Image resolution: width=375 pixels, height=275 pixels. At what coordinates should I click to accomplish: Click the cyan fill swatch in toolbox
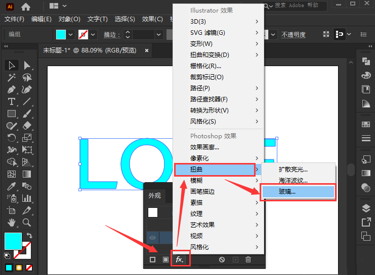pos(13,241)
